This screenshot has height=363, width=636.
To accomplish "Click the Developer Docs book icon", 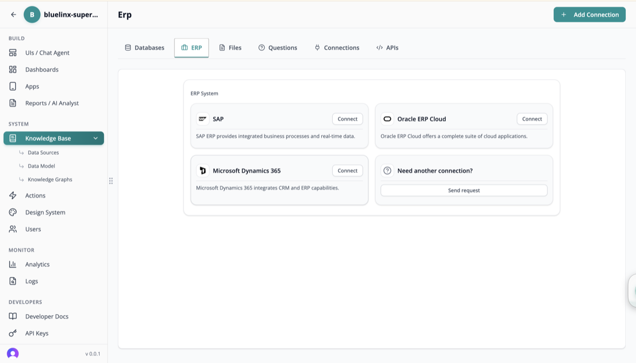I will point(13,316).
